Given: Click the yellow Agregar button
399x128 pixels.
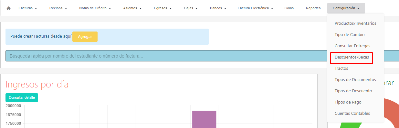Looking at the screenshot, I should (x=85, y=37).
